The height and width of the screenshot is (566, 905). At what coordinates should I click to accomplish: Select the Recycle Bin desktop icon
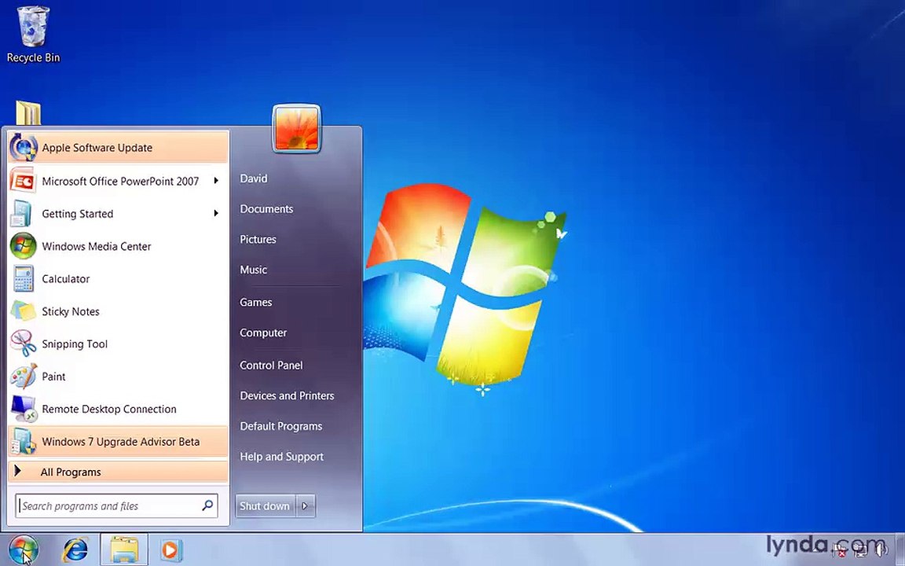click(33, 26)
